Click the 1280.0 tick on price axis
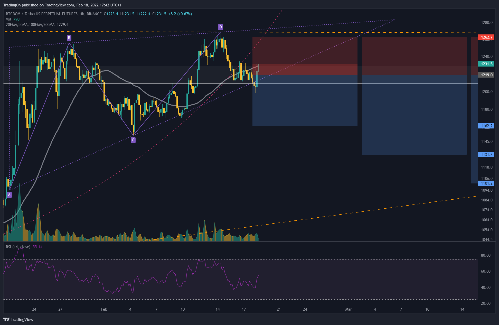Screen dimensions: 499x325 click(x=487, y=23)
